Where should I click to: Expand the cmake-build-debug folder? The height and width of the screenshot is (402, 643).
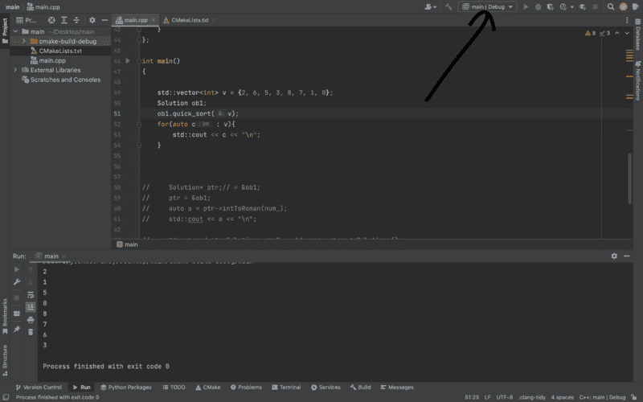(x=23, y=41)
